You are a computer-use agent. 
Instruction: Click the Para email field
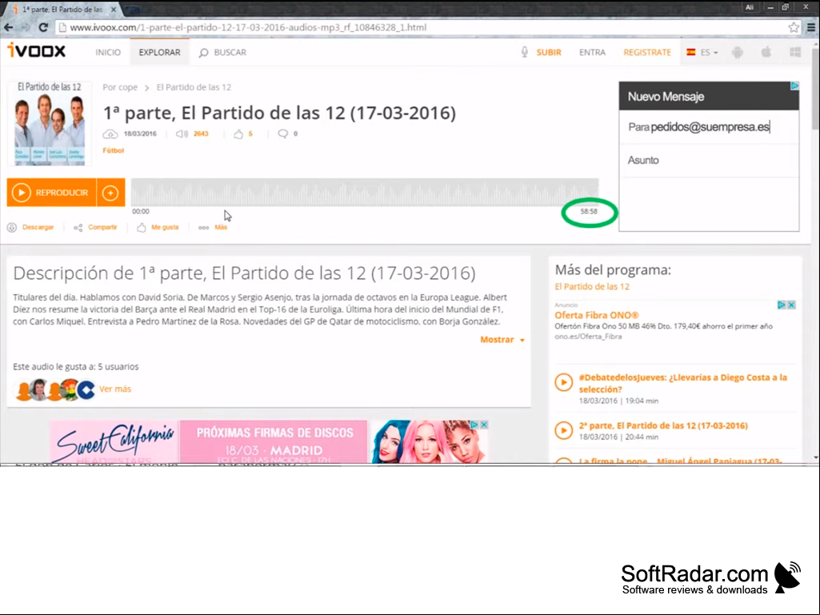pyautogui.click(x=709, y=127)
